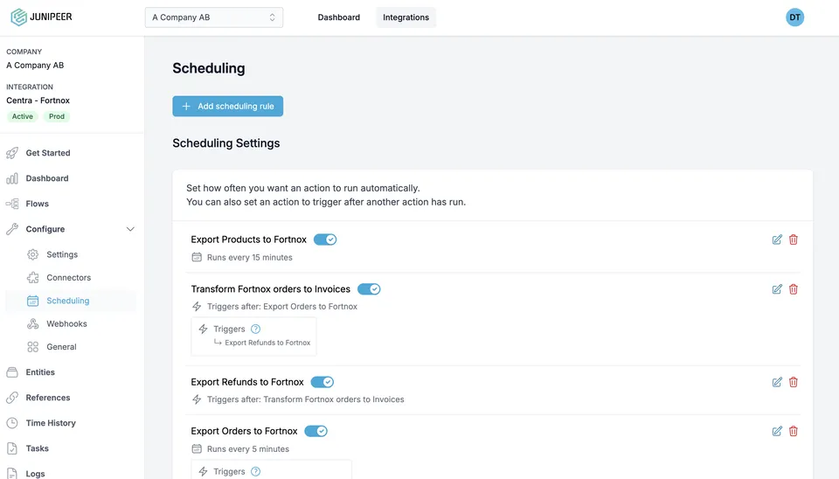839x479 pixels.
Task: Open Flows in sidebar
Action: point(38,204)
